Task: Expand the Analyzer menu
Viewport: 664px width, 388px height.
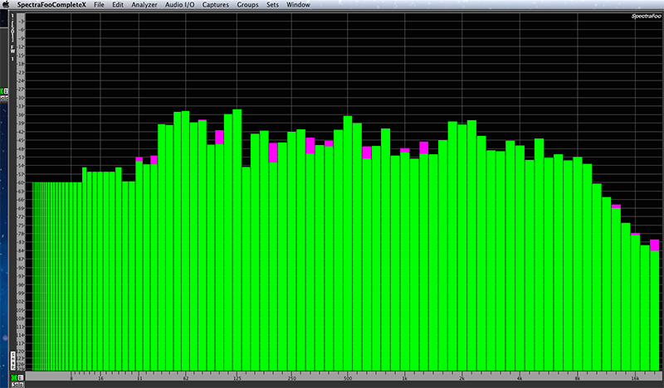Action: (x=144, y=5)
